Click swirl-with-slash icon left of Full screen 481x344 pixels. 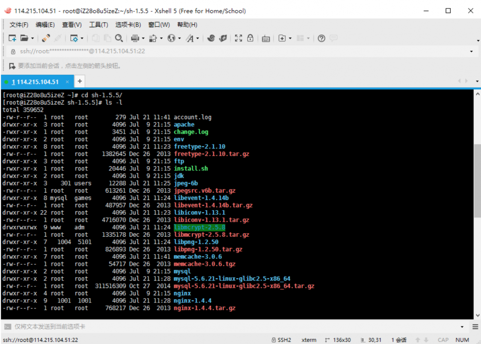(x=223, y=38)
